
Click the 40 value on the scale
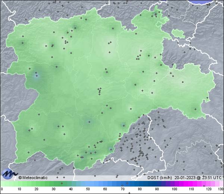point(71,189)
